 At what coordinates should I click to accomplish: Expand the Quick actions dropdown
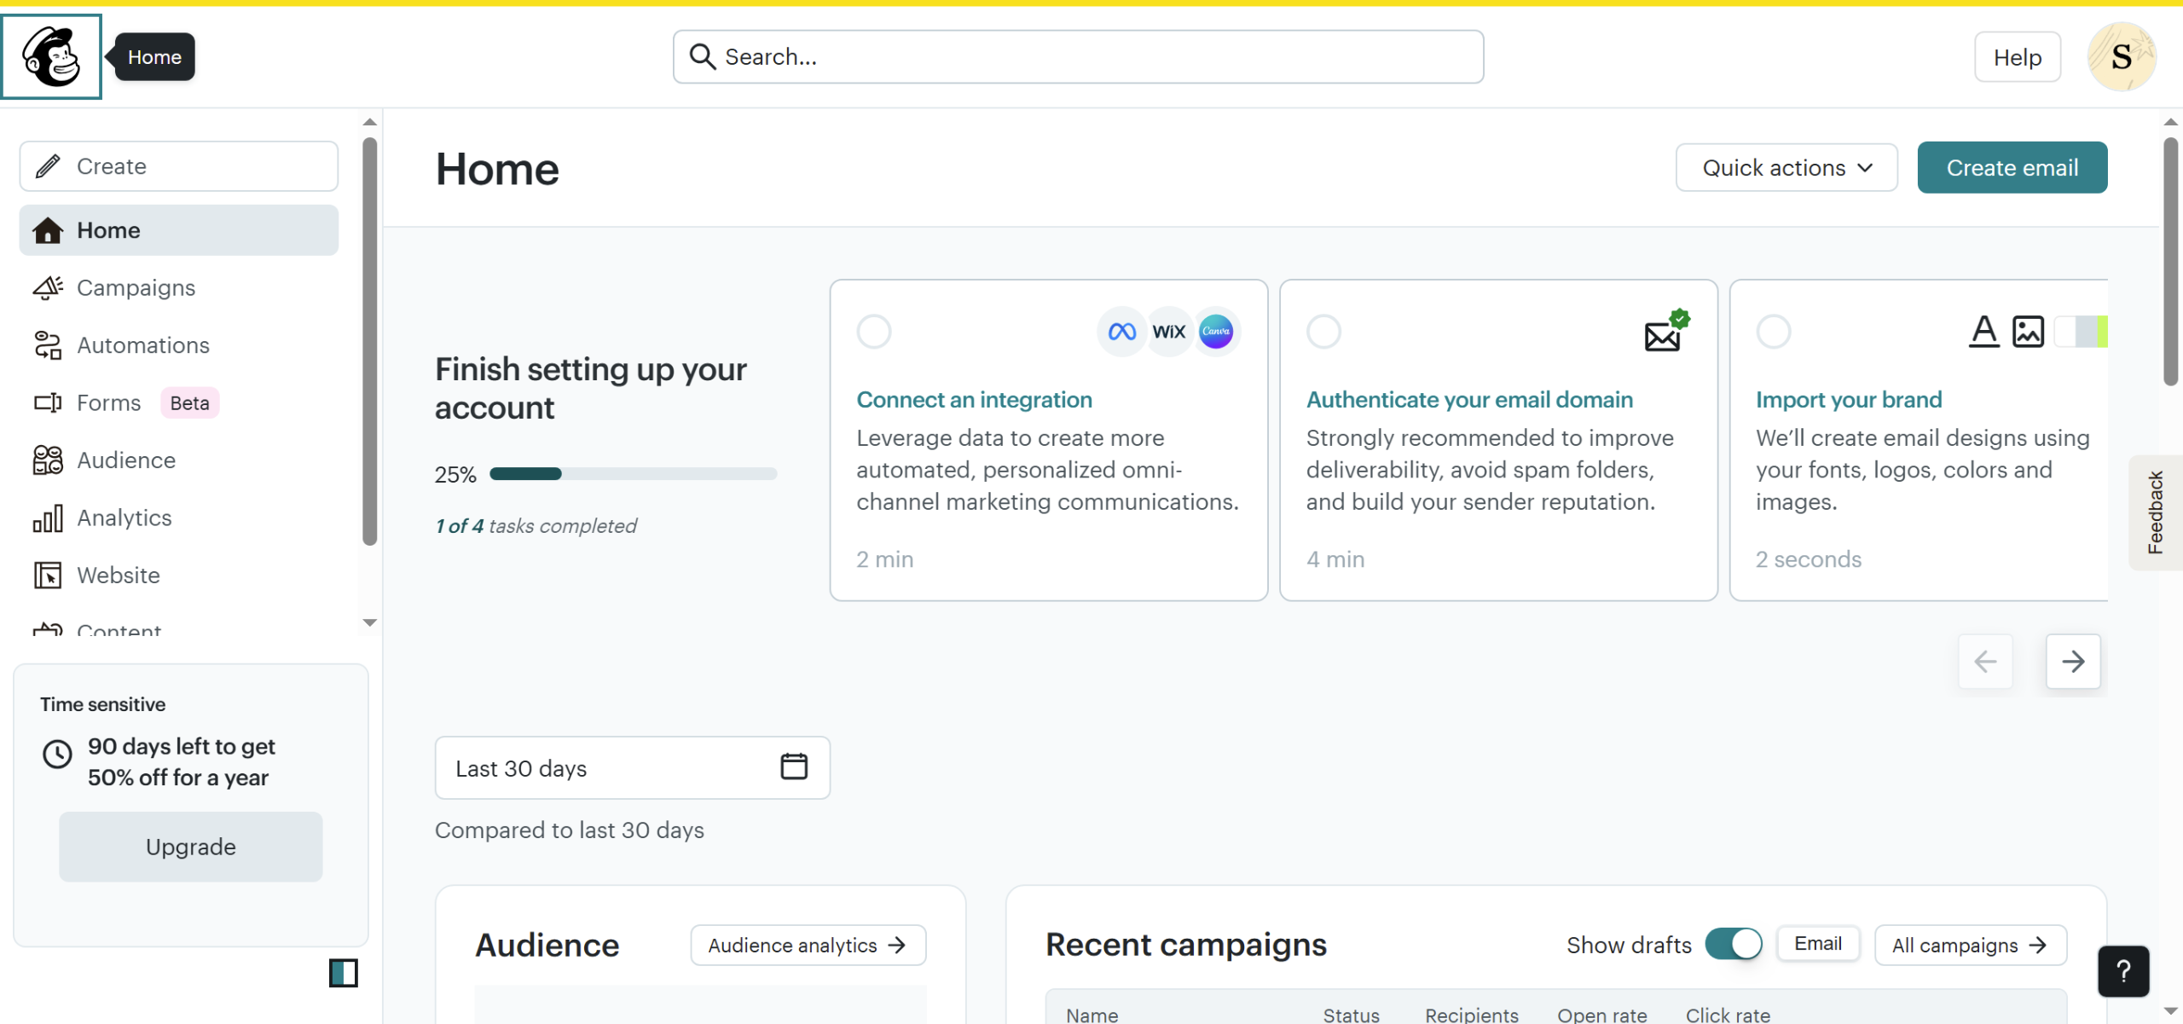(1786, 168)
